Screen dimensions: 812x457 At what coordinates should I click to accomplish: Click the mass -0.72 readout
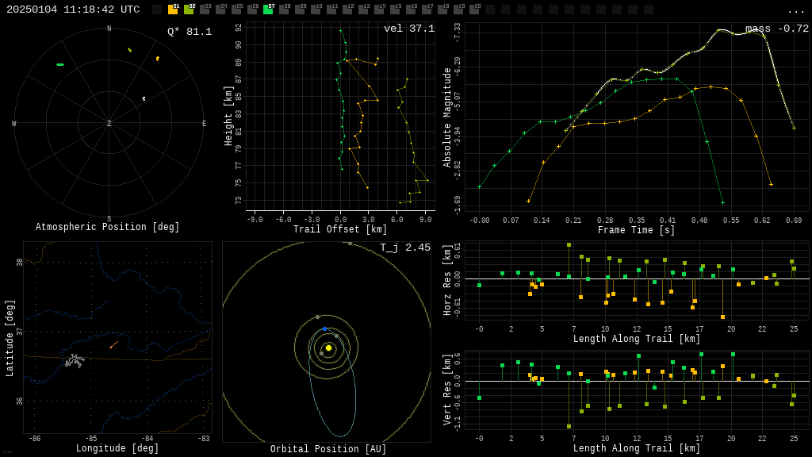[x=776, y=29]
